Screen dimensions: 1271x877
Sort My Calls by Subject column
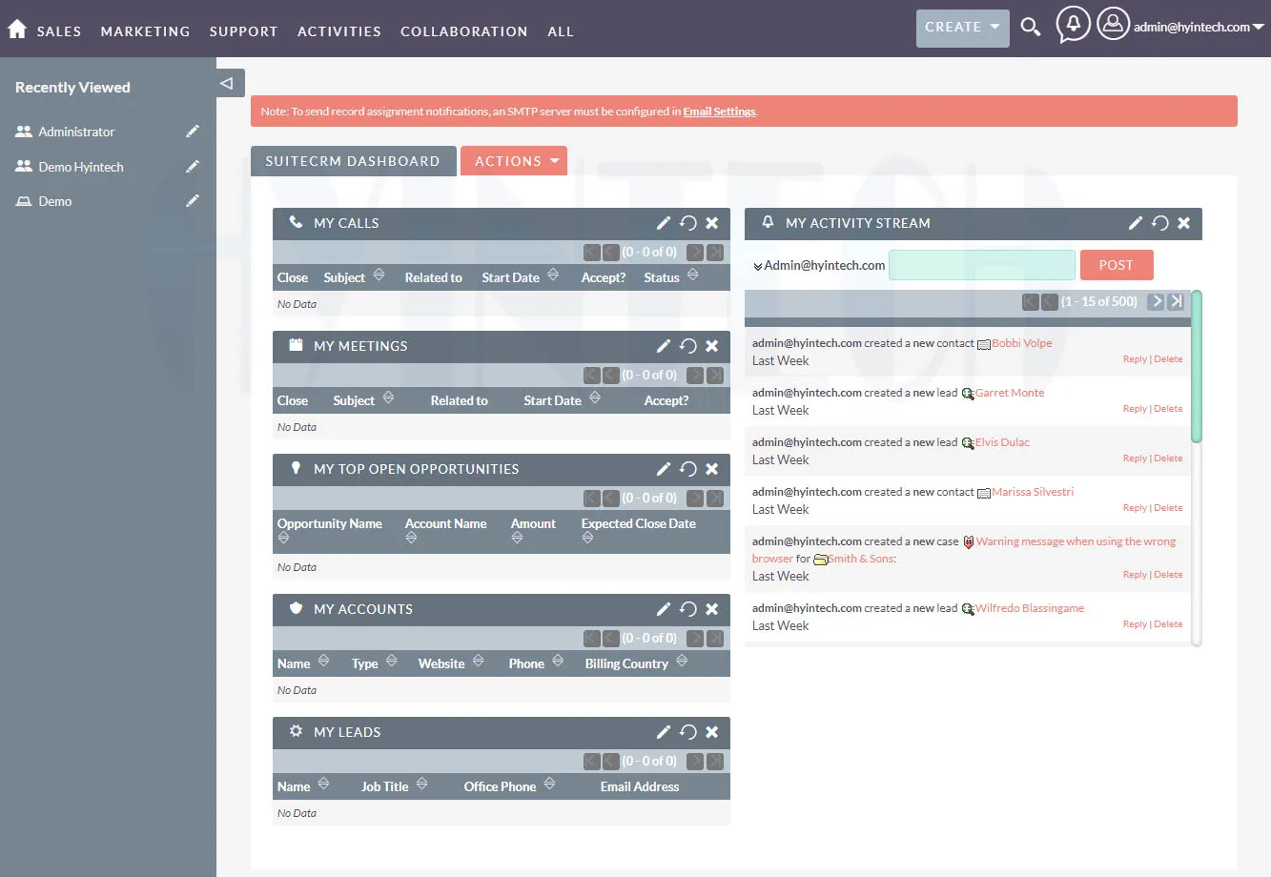tap(344, 277)
